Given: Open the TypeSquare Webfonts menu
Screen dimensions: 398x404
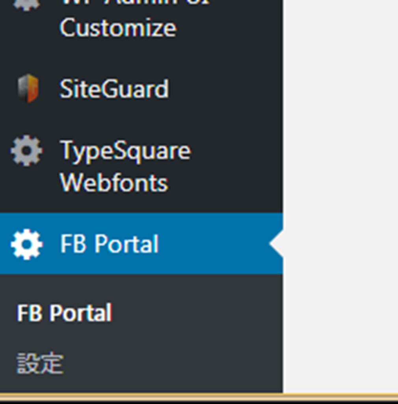Looking at the screenshot, I should [x=125, y=151].
